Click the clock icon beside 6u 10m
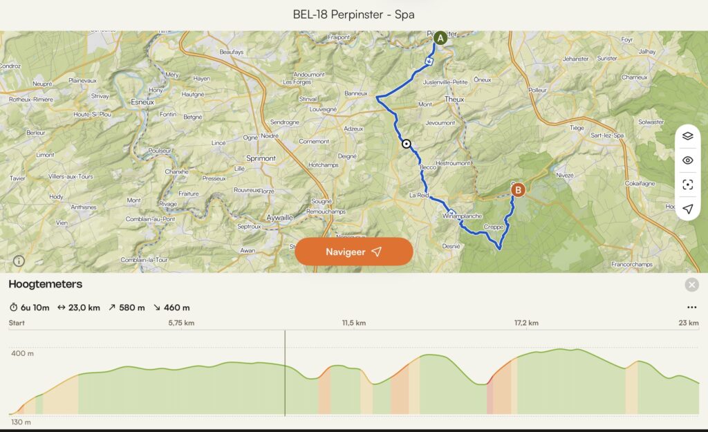This screenshot has width=708, height=432. point(14,308)
